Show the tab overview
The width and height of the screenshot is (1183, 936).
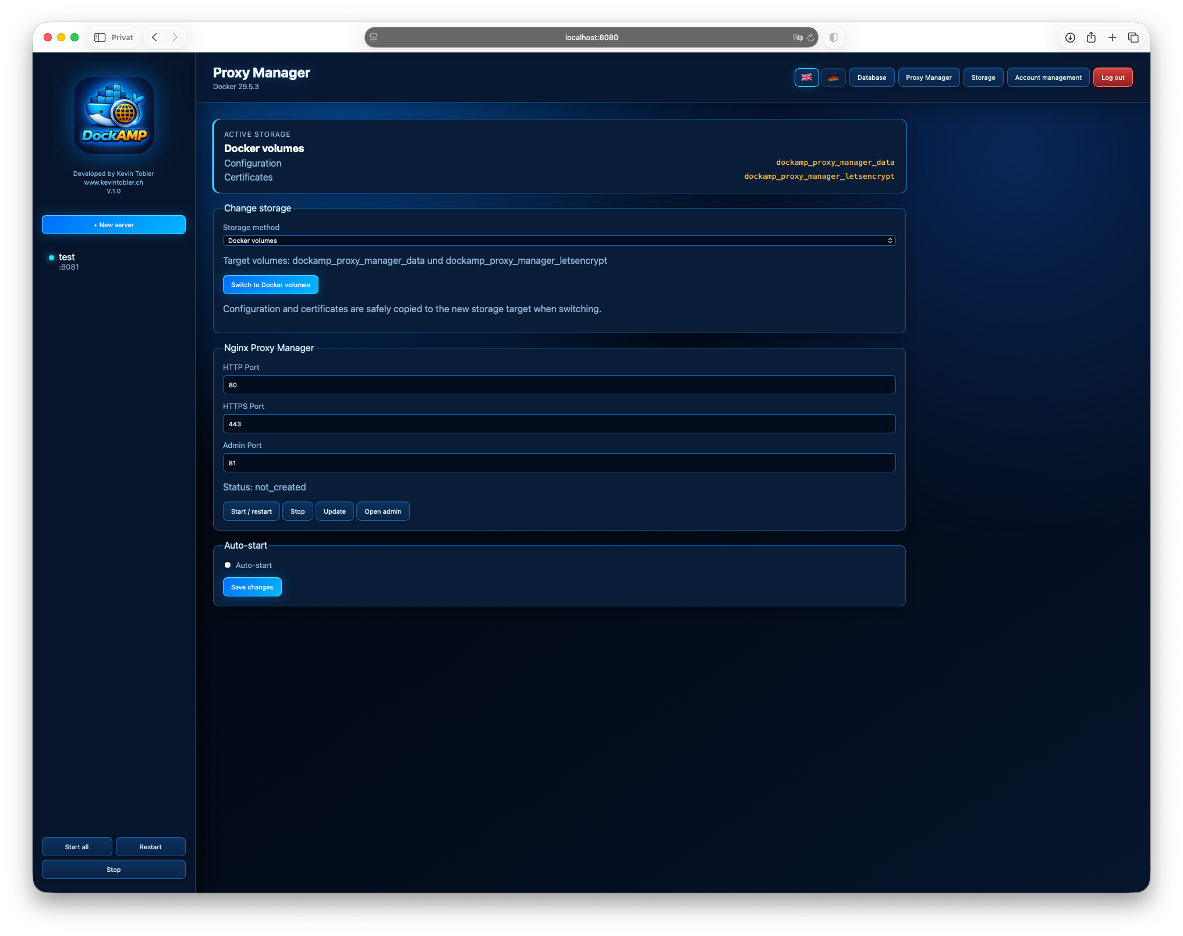[1133, 37]
